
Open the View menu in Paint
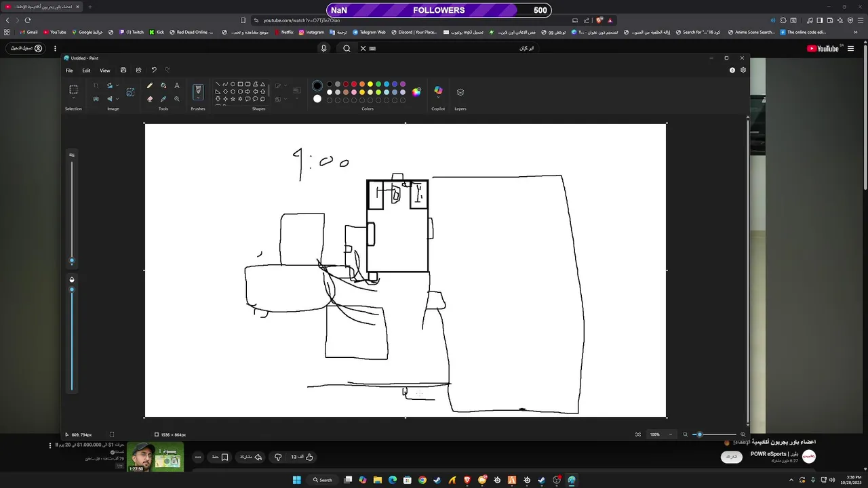click(105, 70)
